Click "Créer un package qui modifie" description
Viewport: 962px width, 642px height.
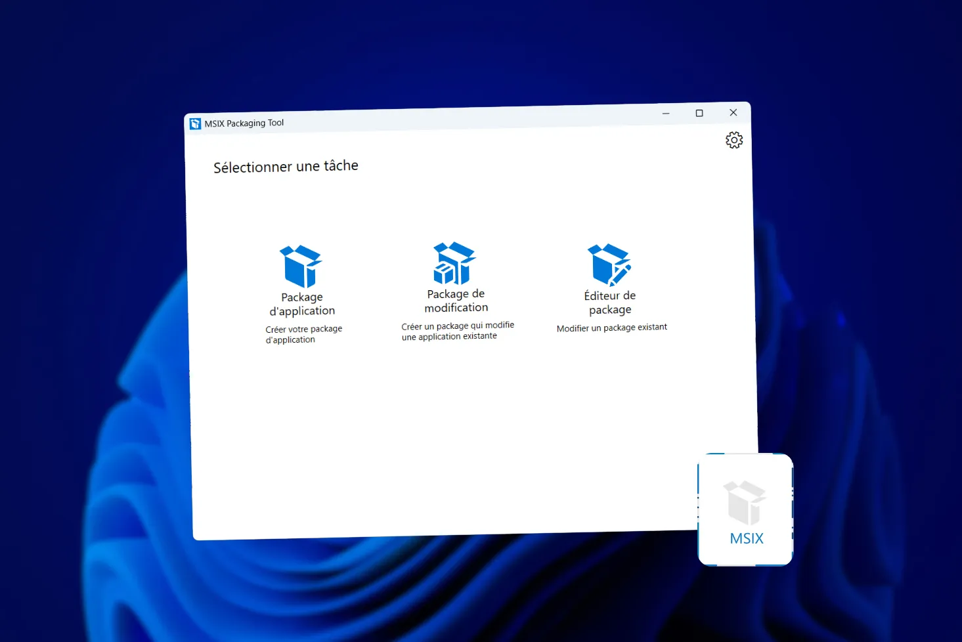(x=458, y=331)
